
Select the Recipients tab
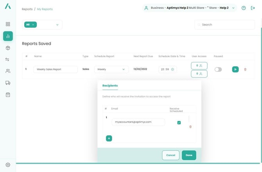pyautogui.click(x=110, y=85)
